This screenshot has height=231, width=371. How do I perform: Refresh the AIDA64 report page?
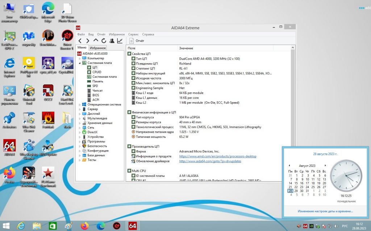104,41
